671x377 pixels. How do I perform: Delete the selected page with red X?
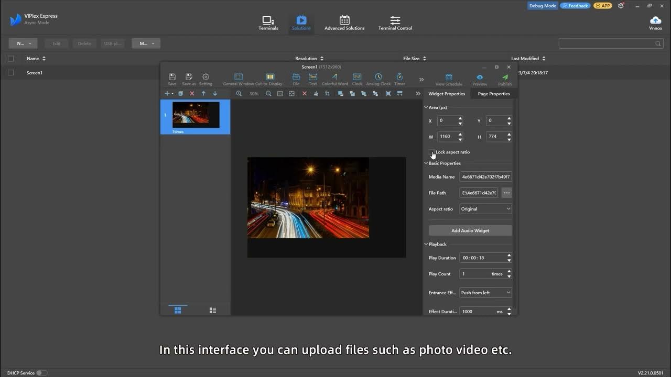192,94
